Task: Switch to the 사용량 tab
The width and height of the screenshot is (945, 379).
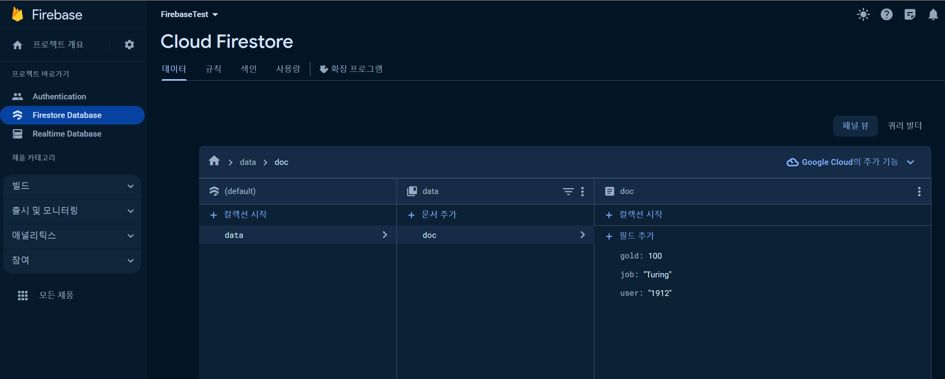Action: click(x=288, y=69)
